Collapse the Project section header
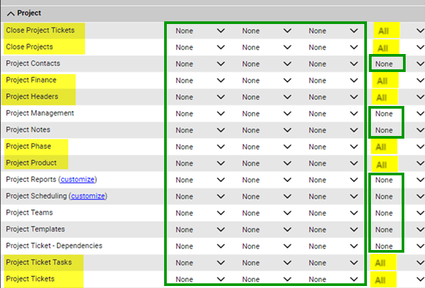Screen dimensions: 425x288 pos(11,13)
